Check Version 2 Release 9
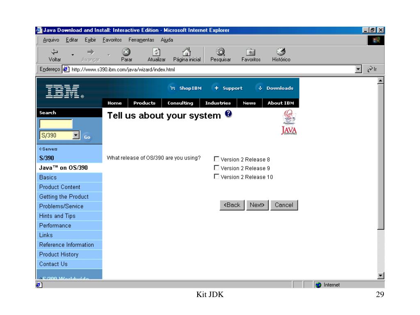This screenshot has width=420, height=315. [x=217, y=168]
